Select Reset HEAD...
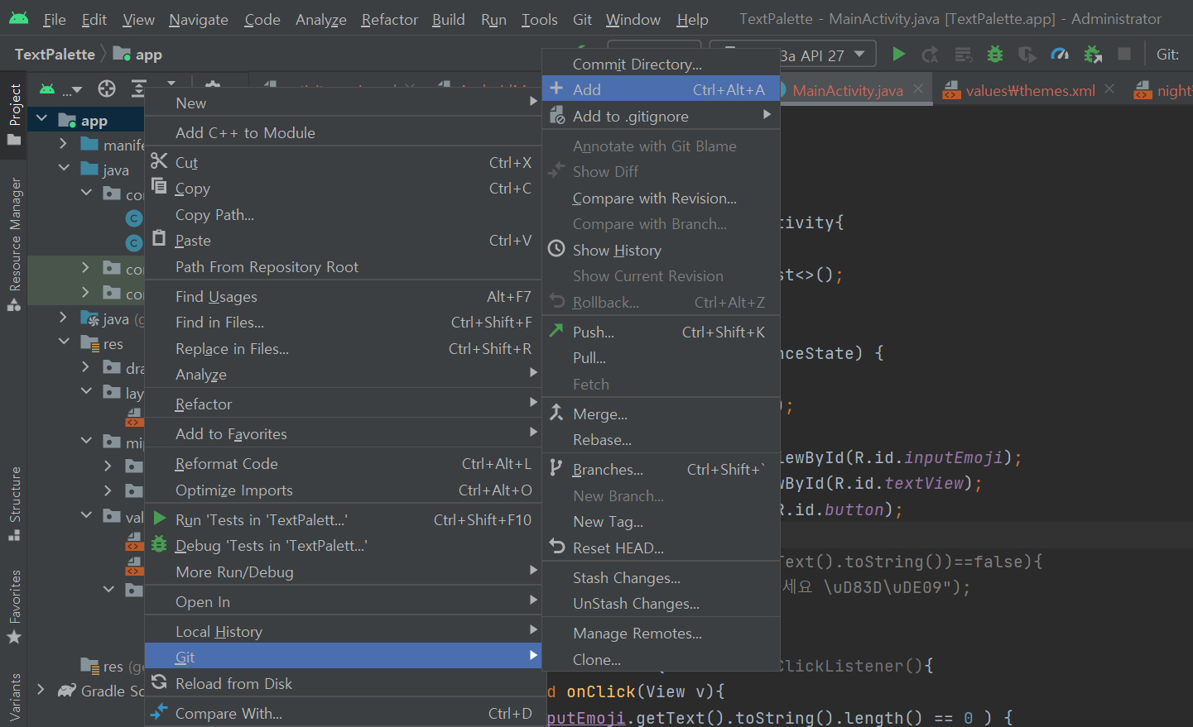Image resolution: width=1193 pixels, height=727 pixels. [661, 548]
